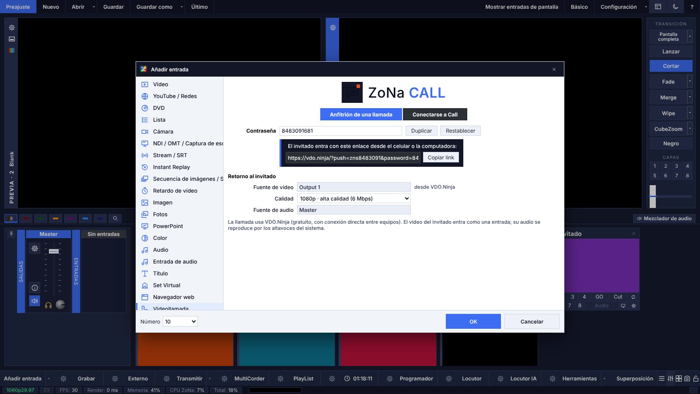700x394 pixels.
Task: Expand the Abrir dropdown arrow
Action: (x=94, y=7)
